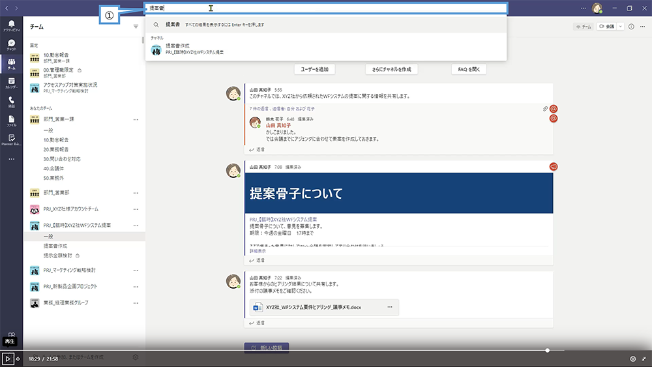Expand PRJ_XYZ社様アカウントチーム
652x367 pixels.
pyautogui.click(x=70, y=209)
